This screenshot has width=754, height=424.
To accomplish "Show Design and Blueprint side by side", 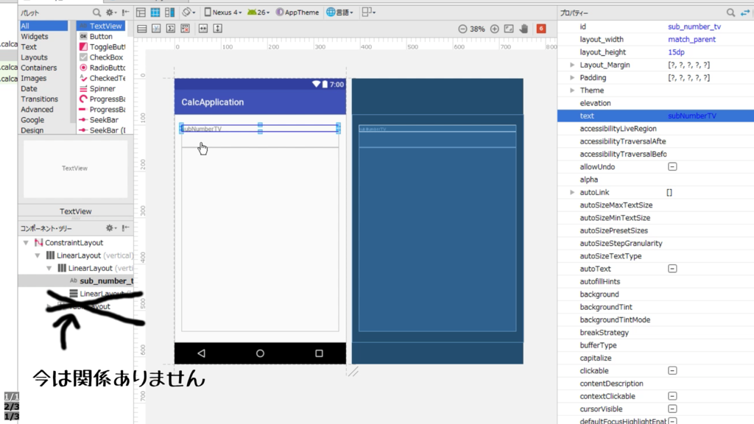I will [x=170, y=13].
